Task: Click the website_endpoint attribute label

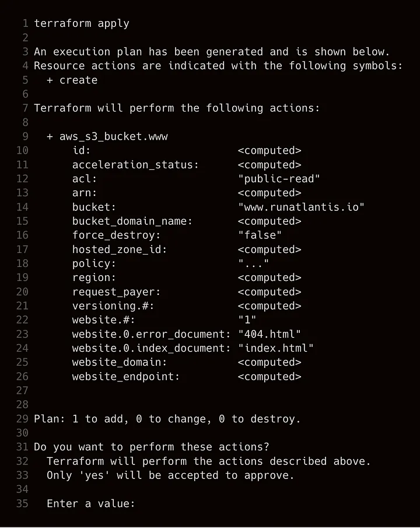Action: [x=126, y=377]
